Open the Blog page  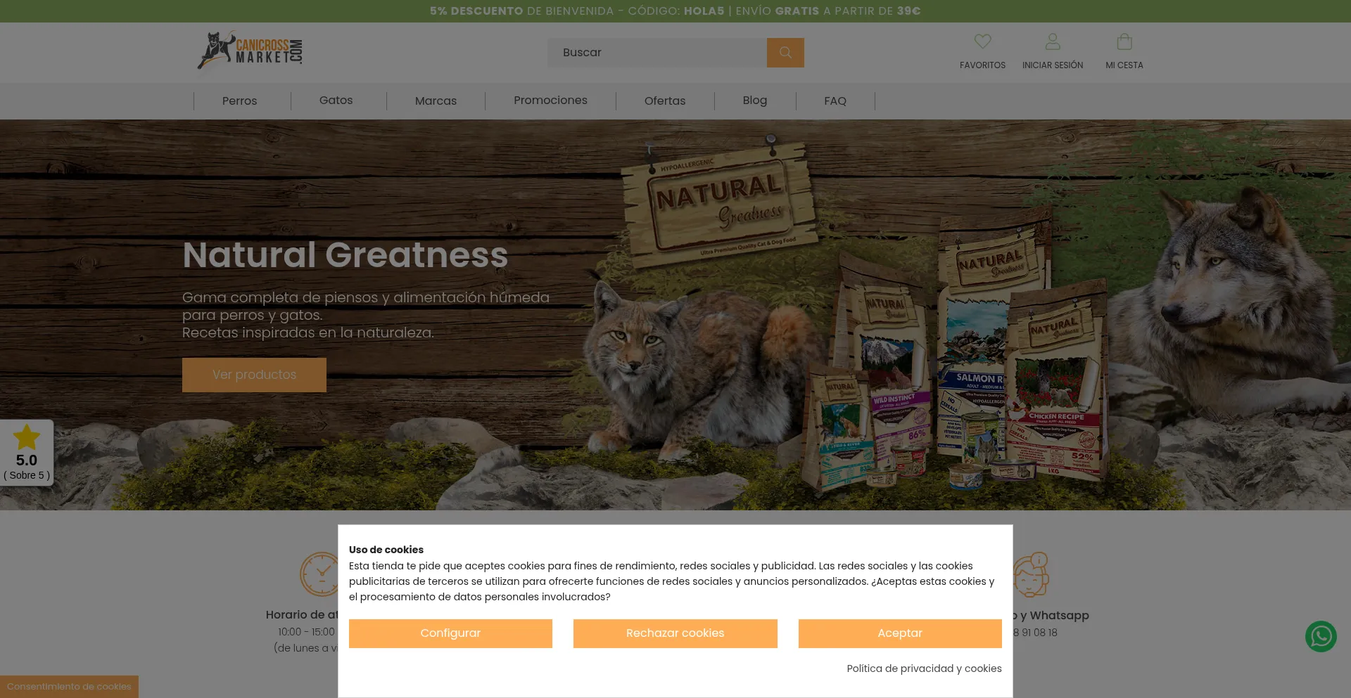click(x=755, y=101)
